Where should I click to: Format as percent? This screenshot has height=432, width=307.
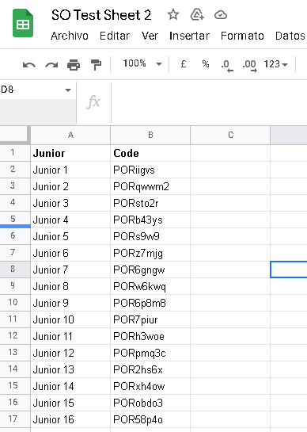[205, 64]
